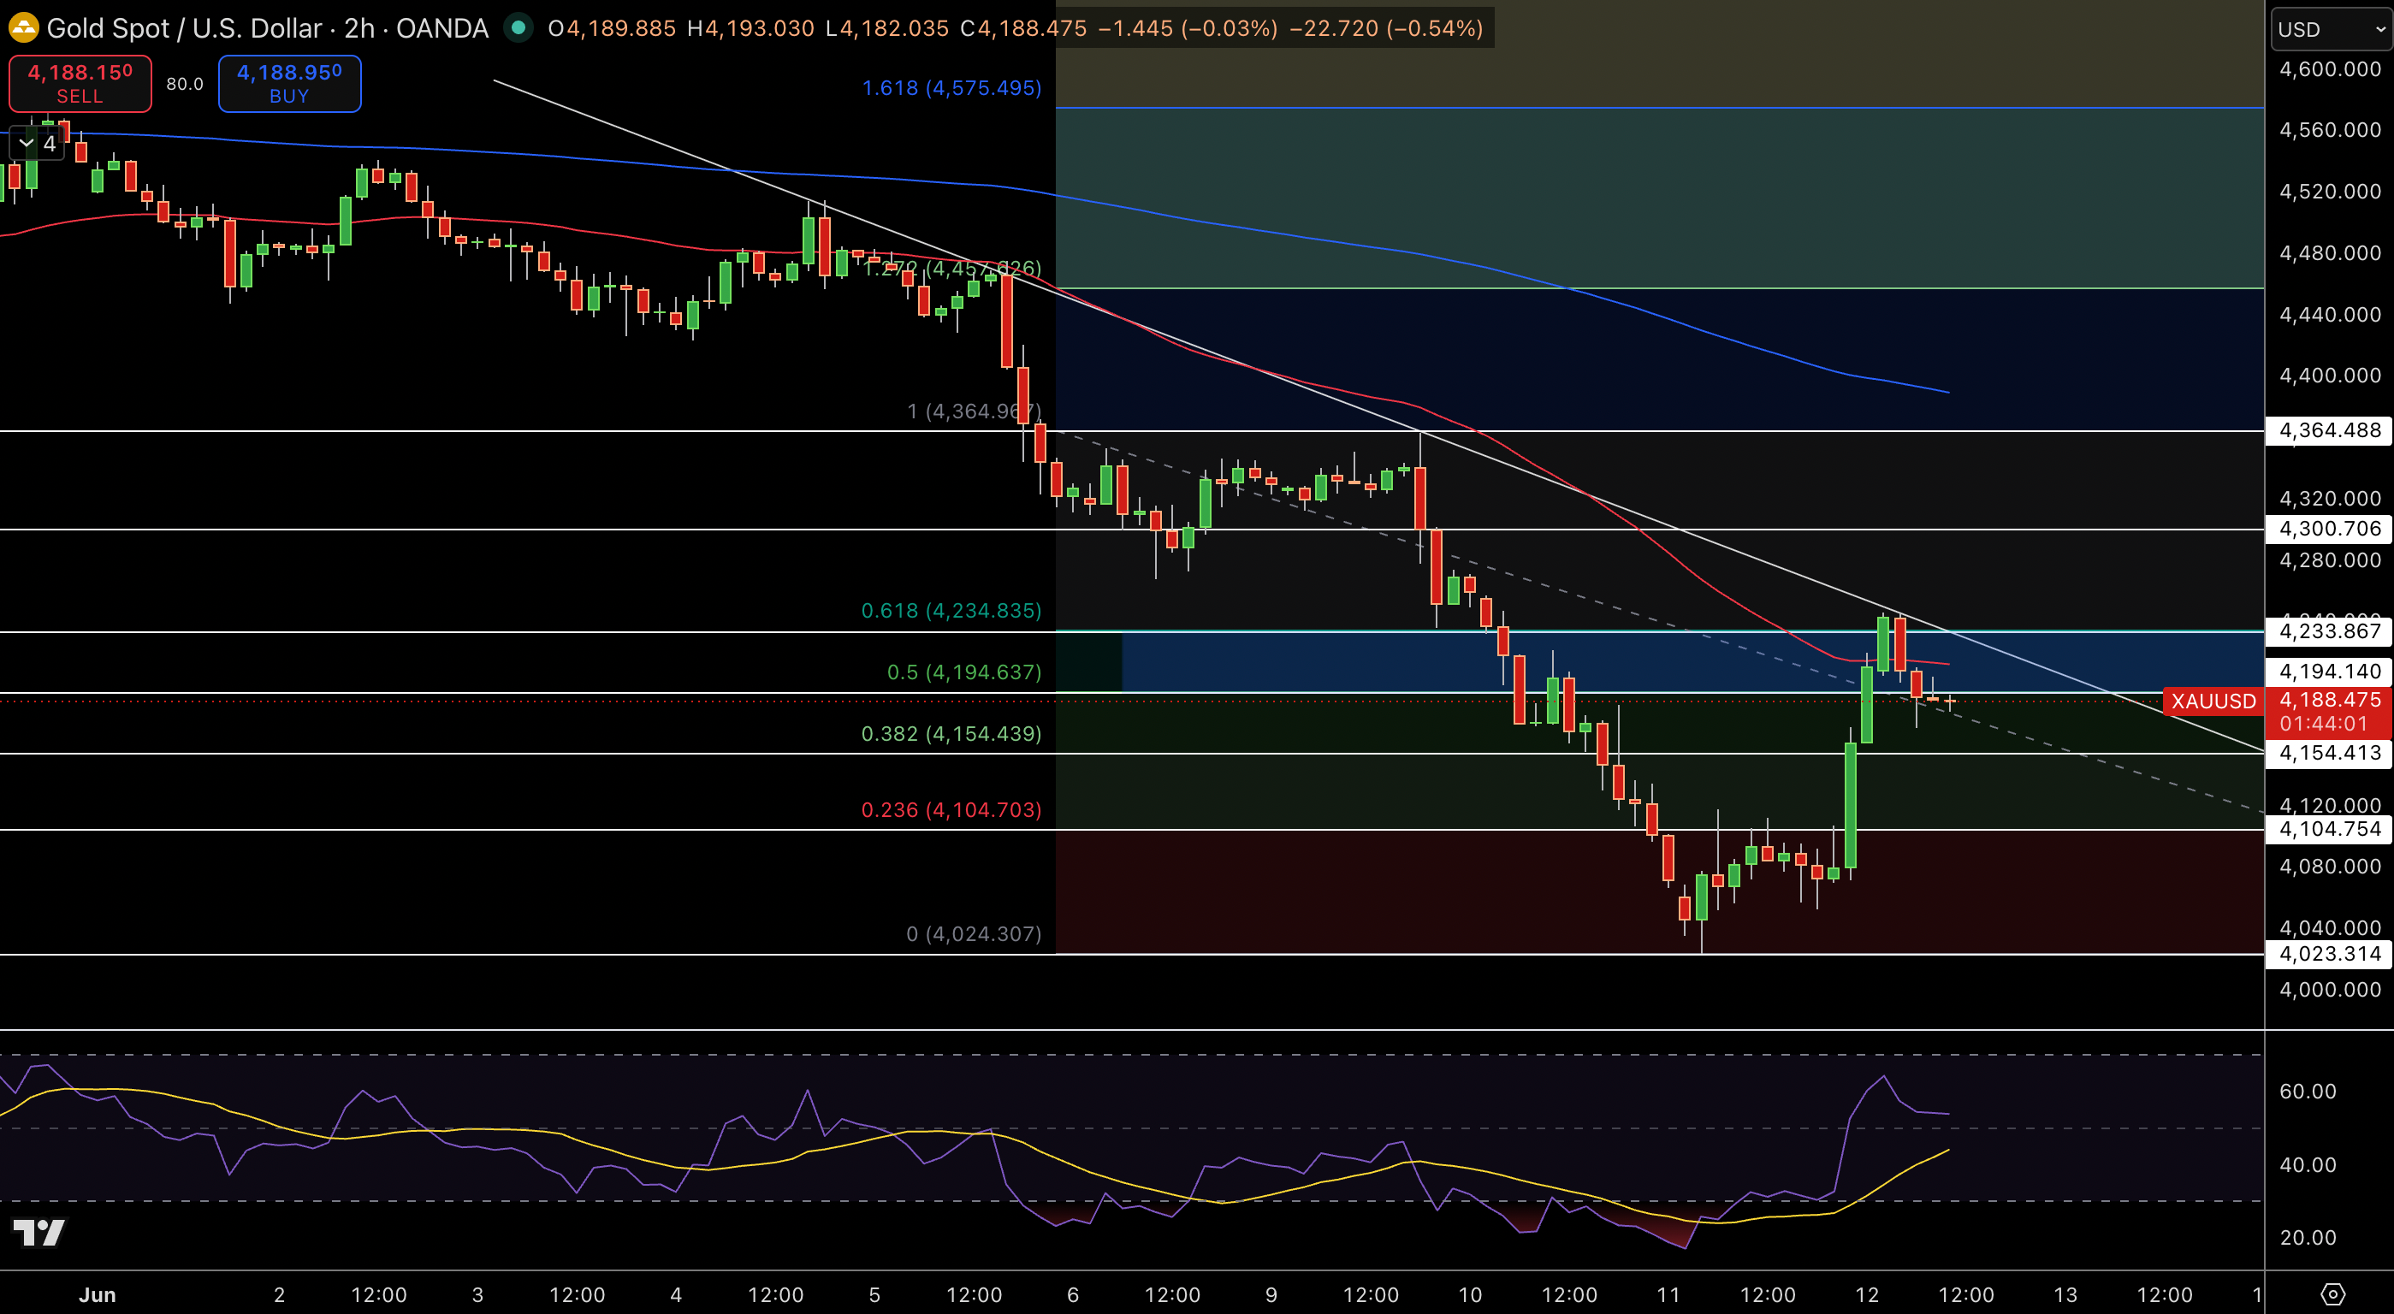Click the 4,023.314 price axis label

[x=2329, y=954]
